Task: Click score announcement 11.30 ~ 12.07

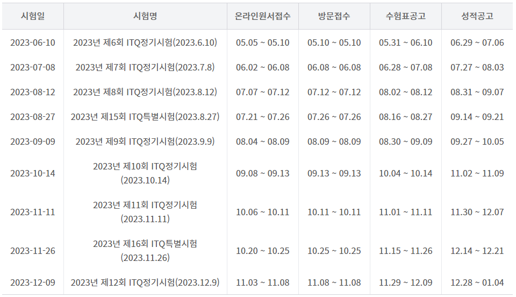Action: (477, 212)
